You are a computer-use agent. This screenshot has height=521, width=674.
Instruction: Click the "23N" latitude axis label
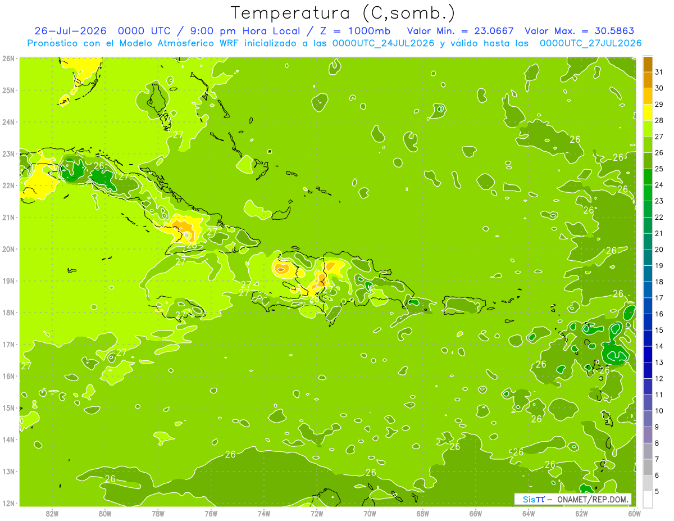tap(8, 153)
